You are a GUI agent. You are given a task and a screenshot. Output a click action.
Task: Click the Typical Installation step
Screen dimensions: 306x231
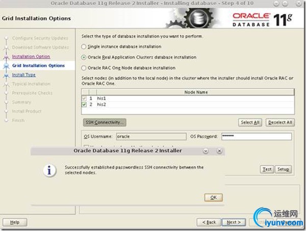point(31,84)
